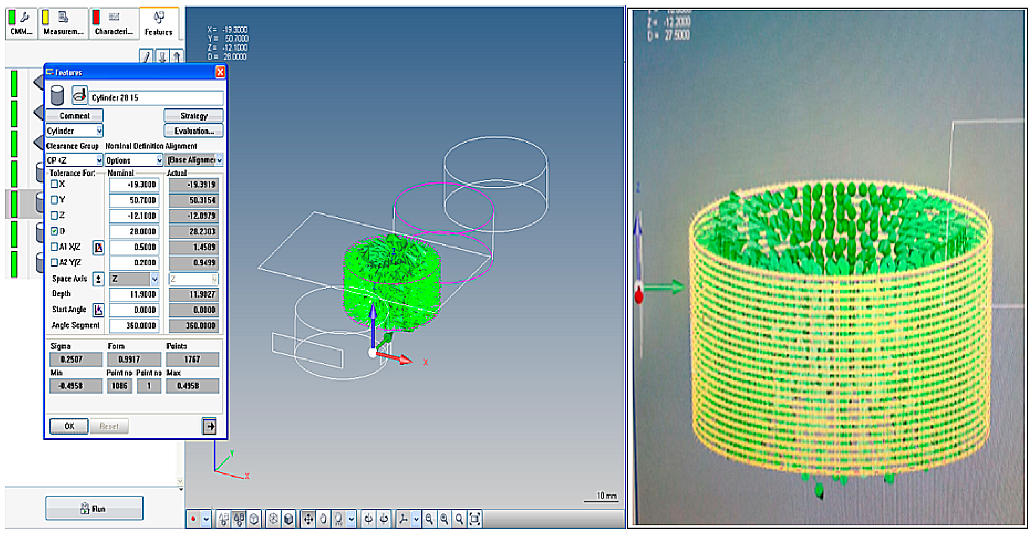Open the Space Axis Z dropdown
Viewport: 1034px width, 534px height.
pyautogui.click(x=154, y=279)
